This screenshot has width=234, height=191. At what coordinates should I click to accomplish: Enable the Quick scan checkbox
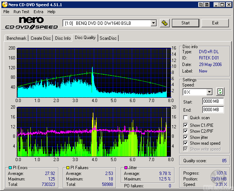pos(186,118)
